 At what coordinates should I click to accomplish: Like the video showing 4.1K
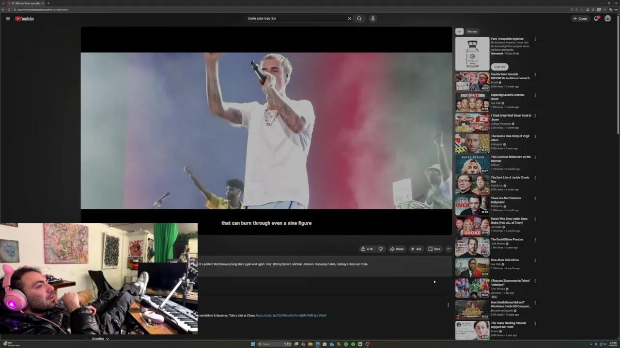click(x=367, y=249)
